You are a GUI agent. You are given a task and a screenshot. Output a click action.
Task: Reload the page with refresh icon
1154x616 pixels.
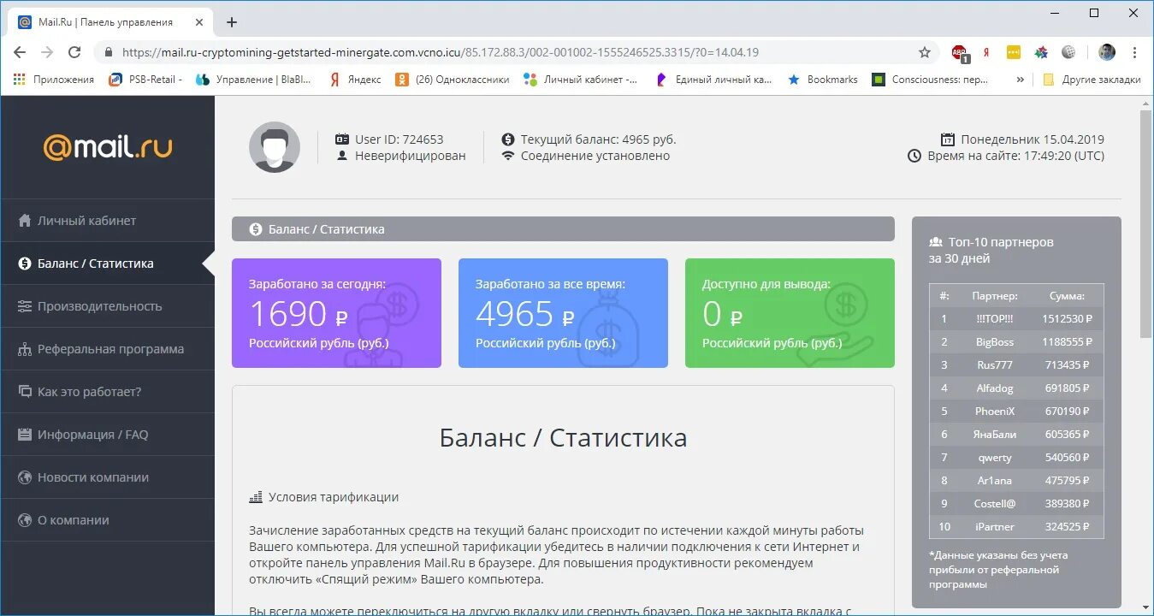pyautogui.click(x=74, y=52)
